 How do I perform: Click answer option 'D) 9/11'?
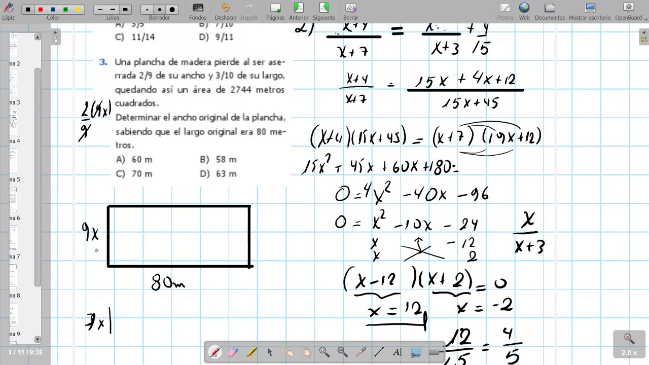click(217, 37)
